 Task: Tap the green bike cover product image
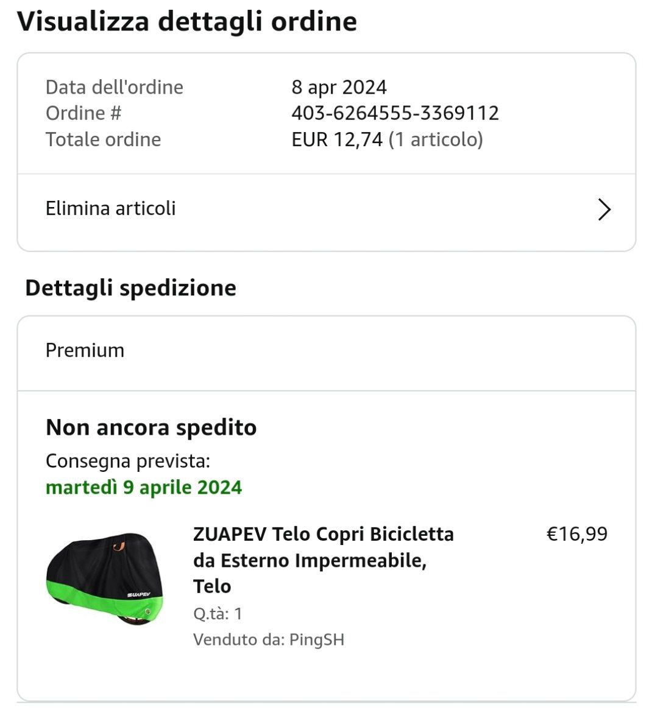click(105, 579)
